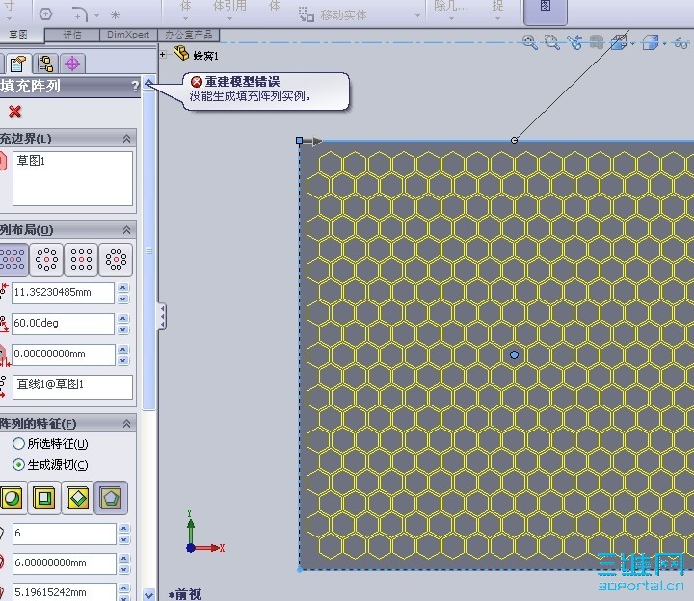Open the DimXpertManager crosshair tab
This screenshot has height=601, width=694.
point(72,64)
